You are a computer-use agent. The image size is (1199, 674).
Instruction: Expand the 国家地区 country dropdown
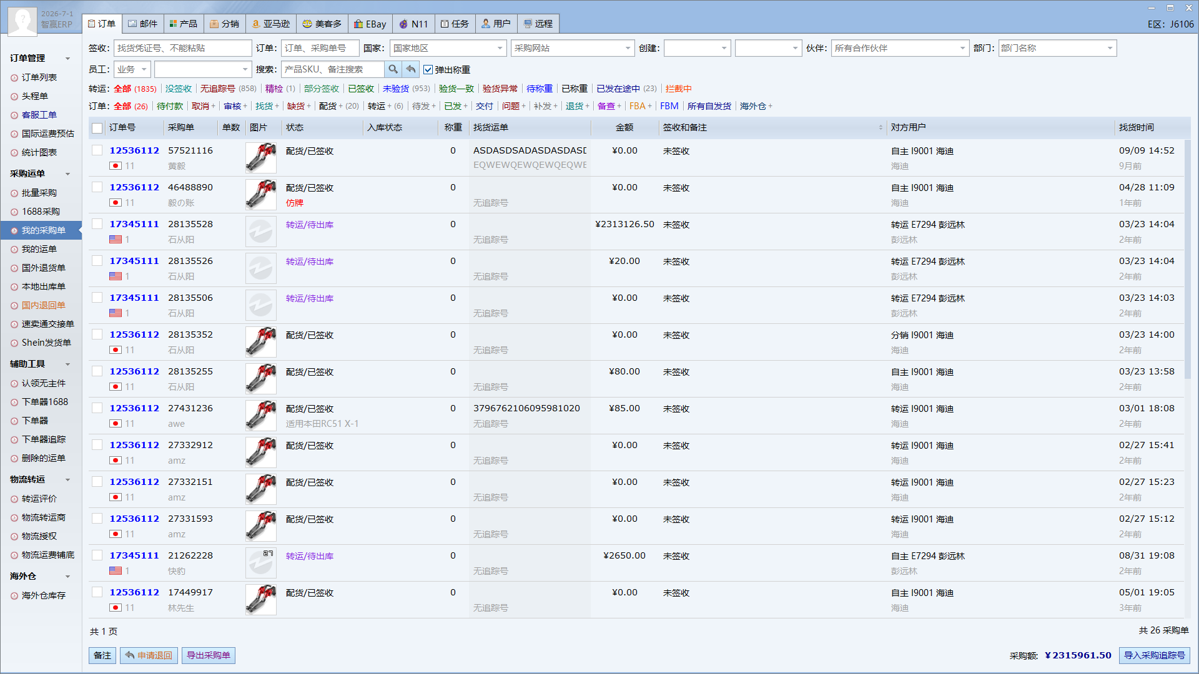500,48
